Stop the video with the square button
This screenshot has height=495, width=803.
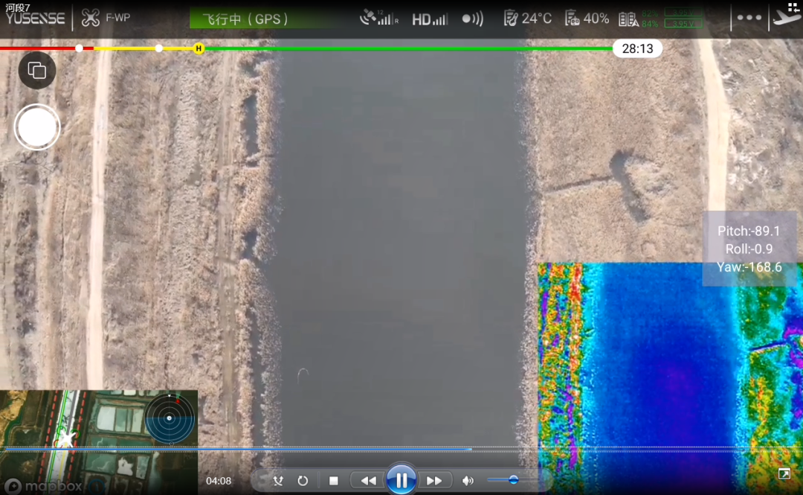click(334, 481)
